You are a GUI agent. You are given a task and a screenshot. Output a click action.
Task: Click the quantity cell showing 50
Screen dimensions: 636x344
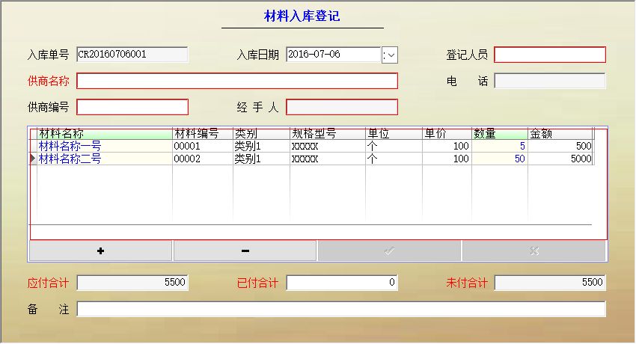pos(500,159)
